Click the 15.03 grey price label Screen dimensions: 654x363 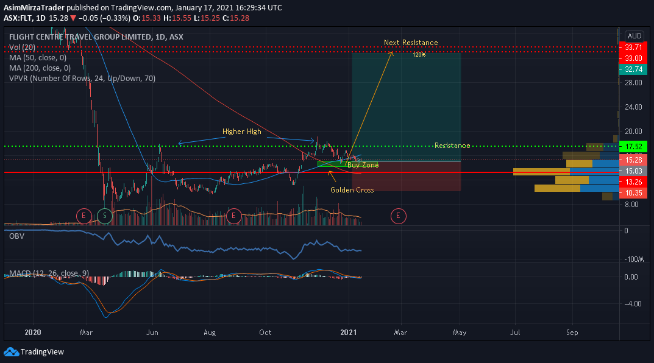[x=633, y=171]
